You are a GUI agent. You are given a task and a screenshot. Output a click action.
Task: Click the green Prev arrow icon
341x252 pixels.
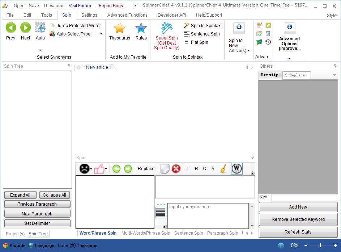(x=11, y=28)
